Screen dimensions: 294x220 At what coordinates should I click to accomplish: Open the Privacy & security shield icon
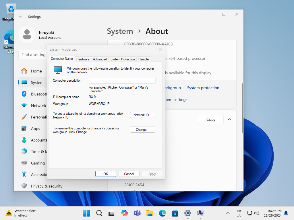pyautogui.click(x=24, y=186)
